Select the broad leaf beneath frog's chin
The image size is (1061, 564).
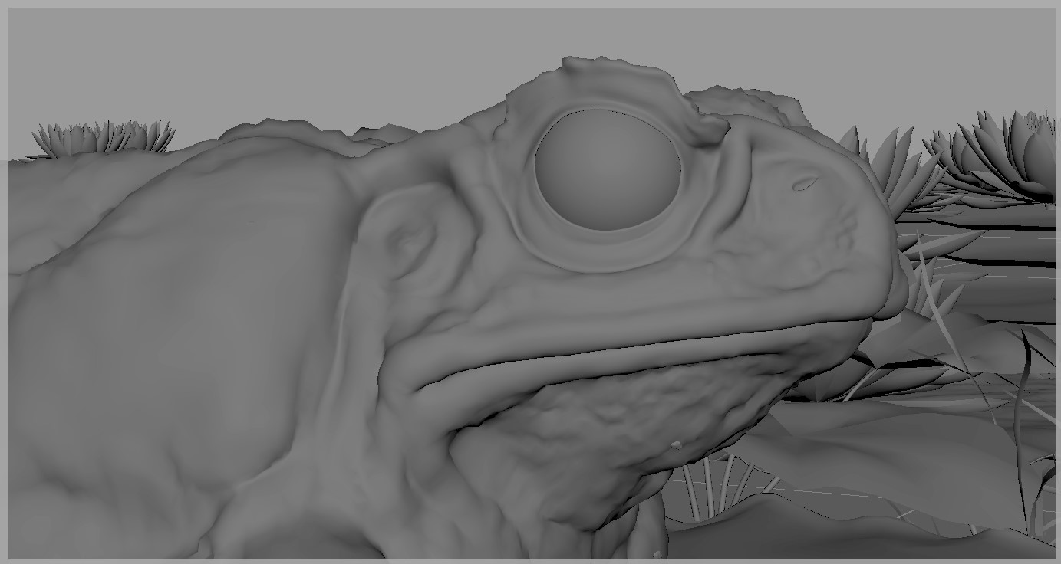tap(882, 458)
